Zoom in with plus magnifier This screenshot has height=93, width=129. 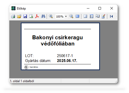pos(51,16)
